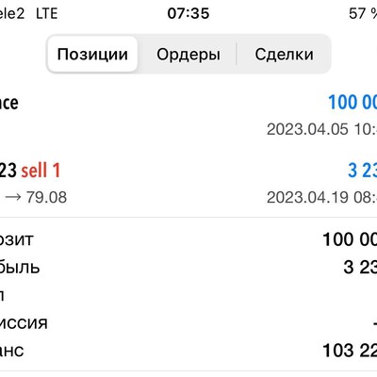Click the 2023.04.05 date stamp
The height and width of the screenshot is (377, 377).
(321, 129)
